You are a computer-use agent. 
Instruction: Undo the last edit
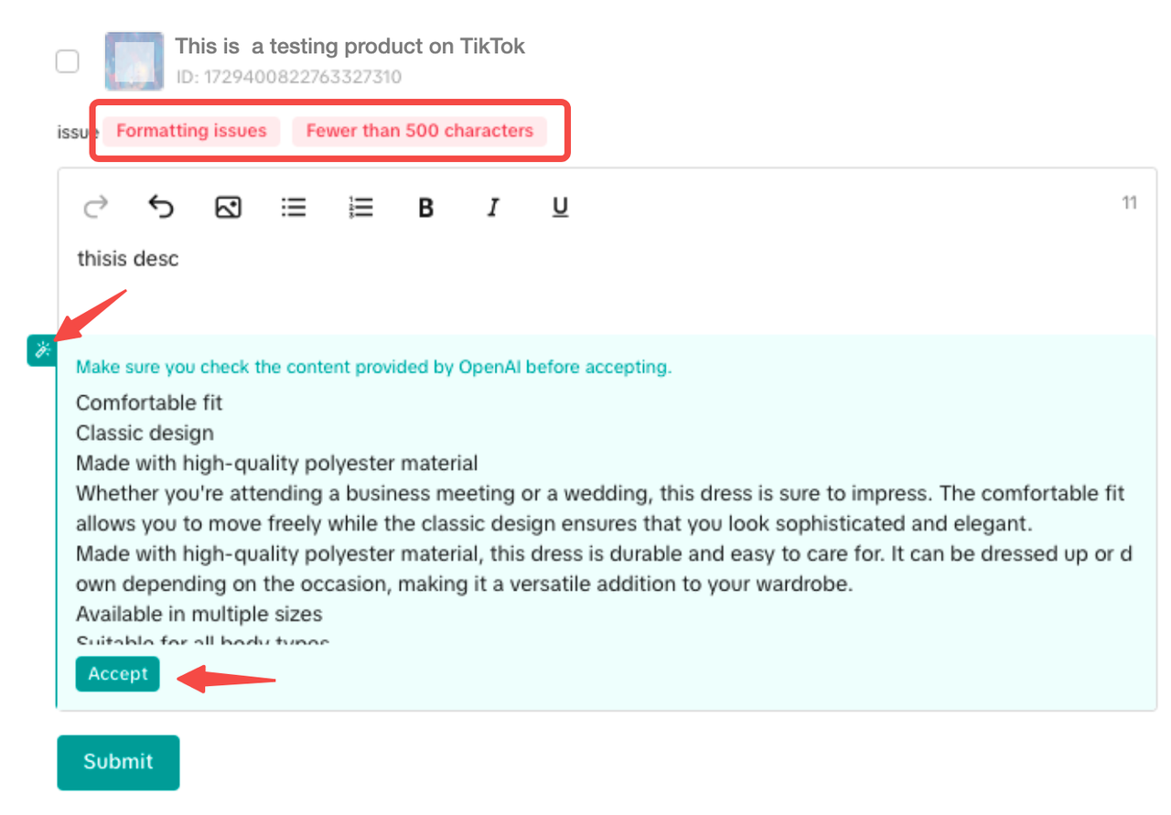click(x=161, y=208)
